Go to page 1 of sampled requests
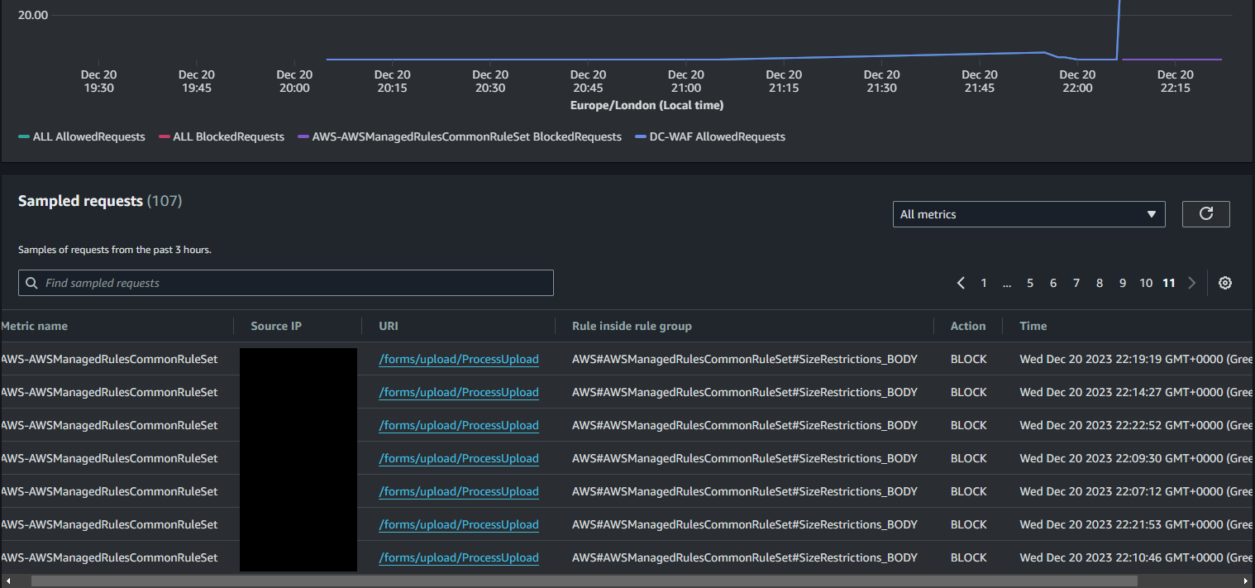This screenshot has width=1255, height=588. pos(984,283)
